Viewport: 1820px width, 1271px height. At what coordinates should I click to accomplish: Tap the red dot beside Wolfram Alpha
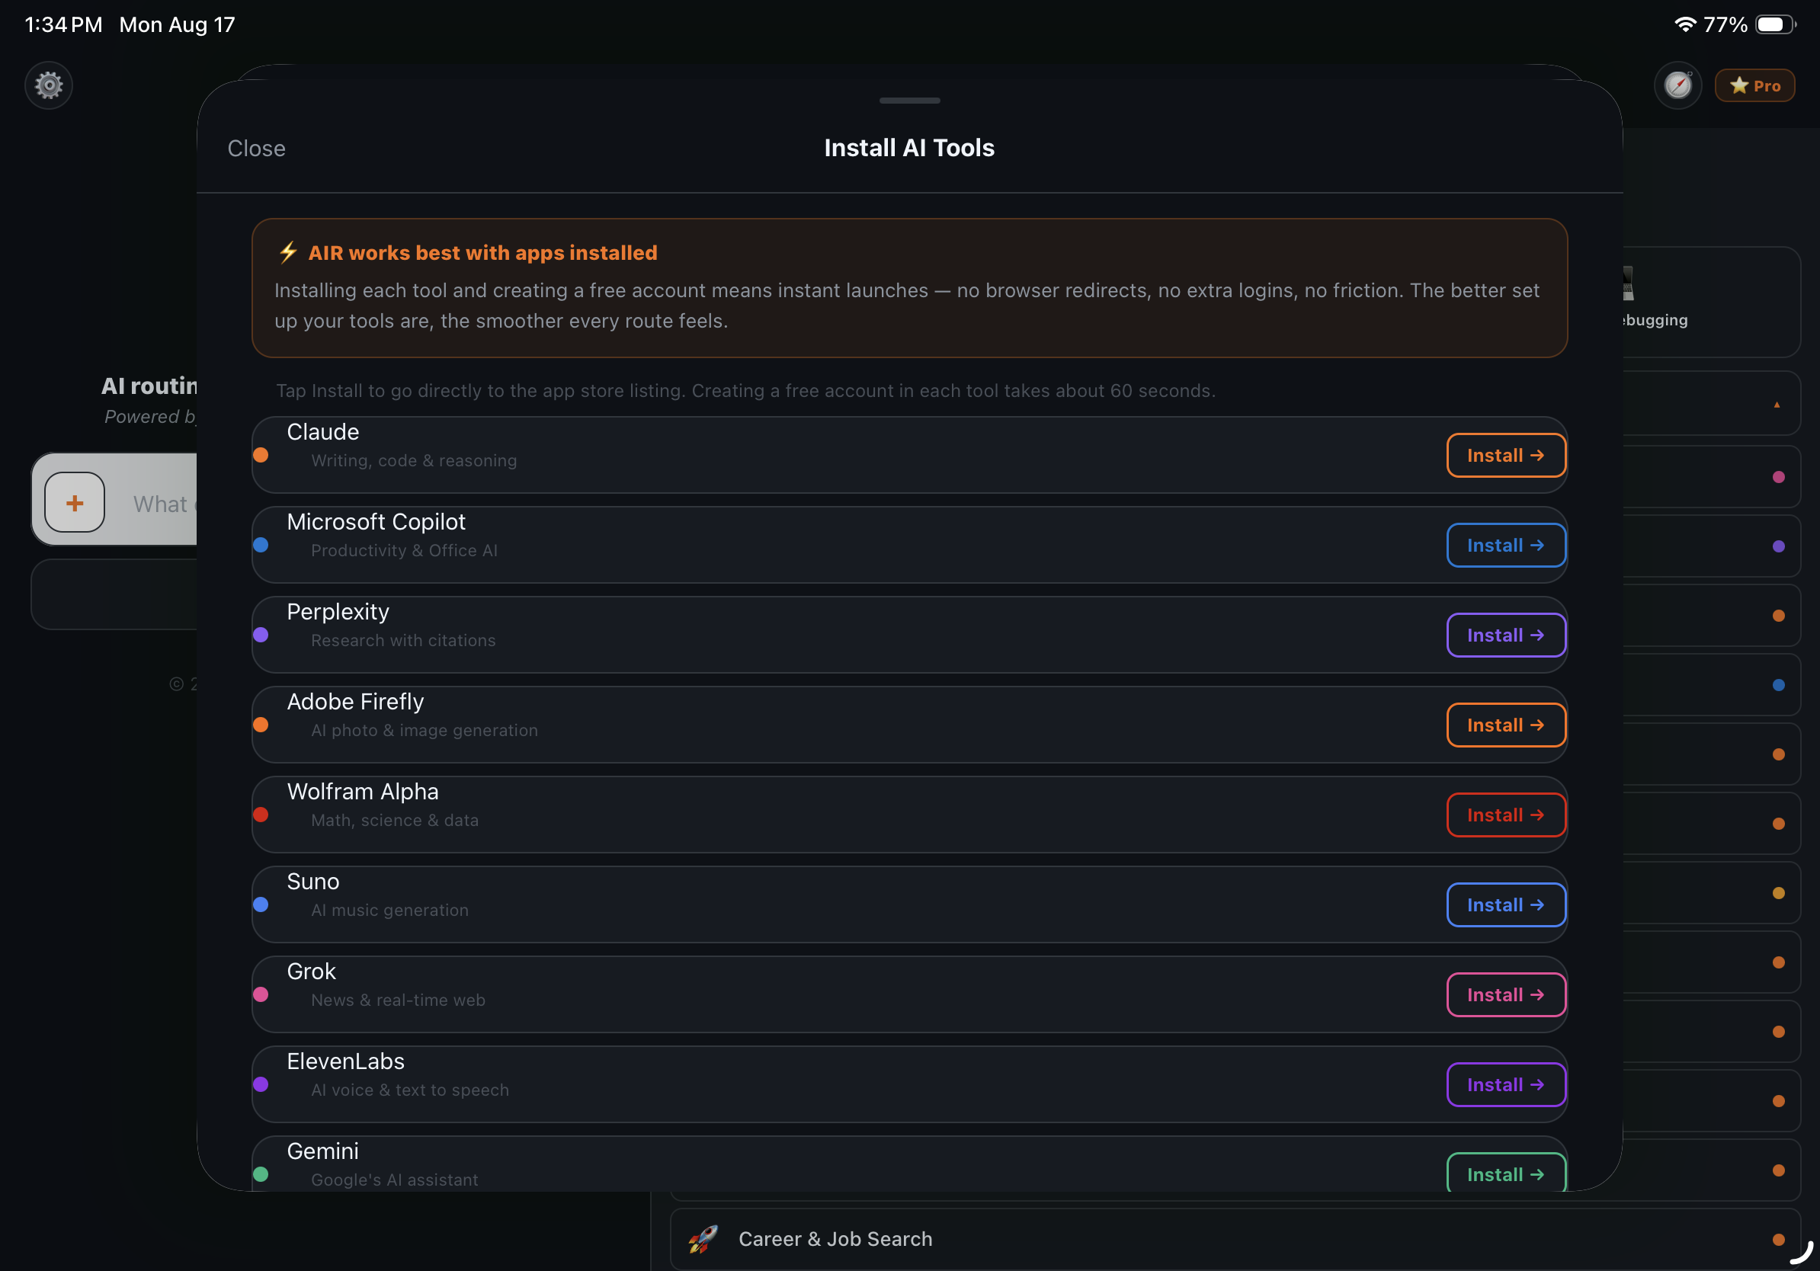(x=260, y=815)
